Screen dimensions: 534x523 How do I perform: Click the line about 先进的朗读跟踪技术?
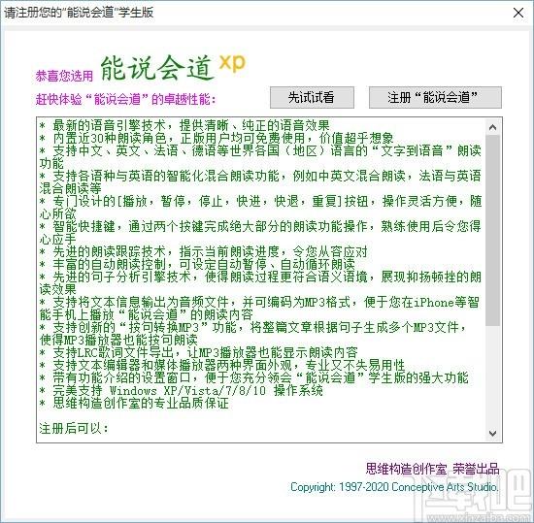point(204,252)
